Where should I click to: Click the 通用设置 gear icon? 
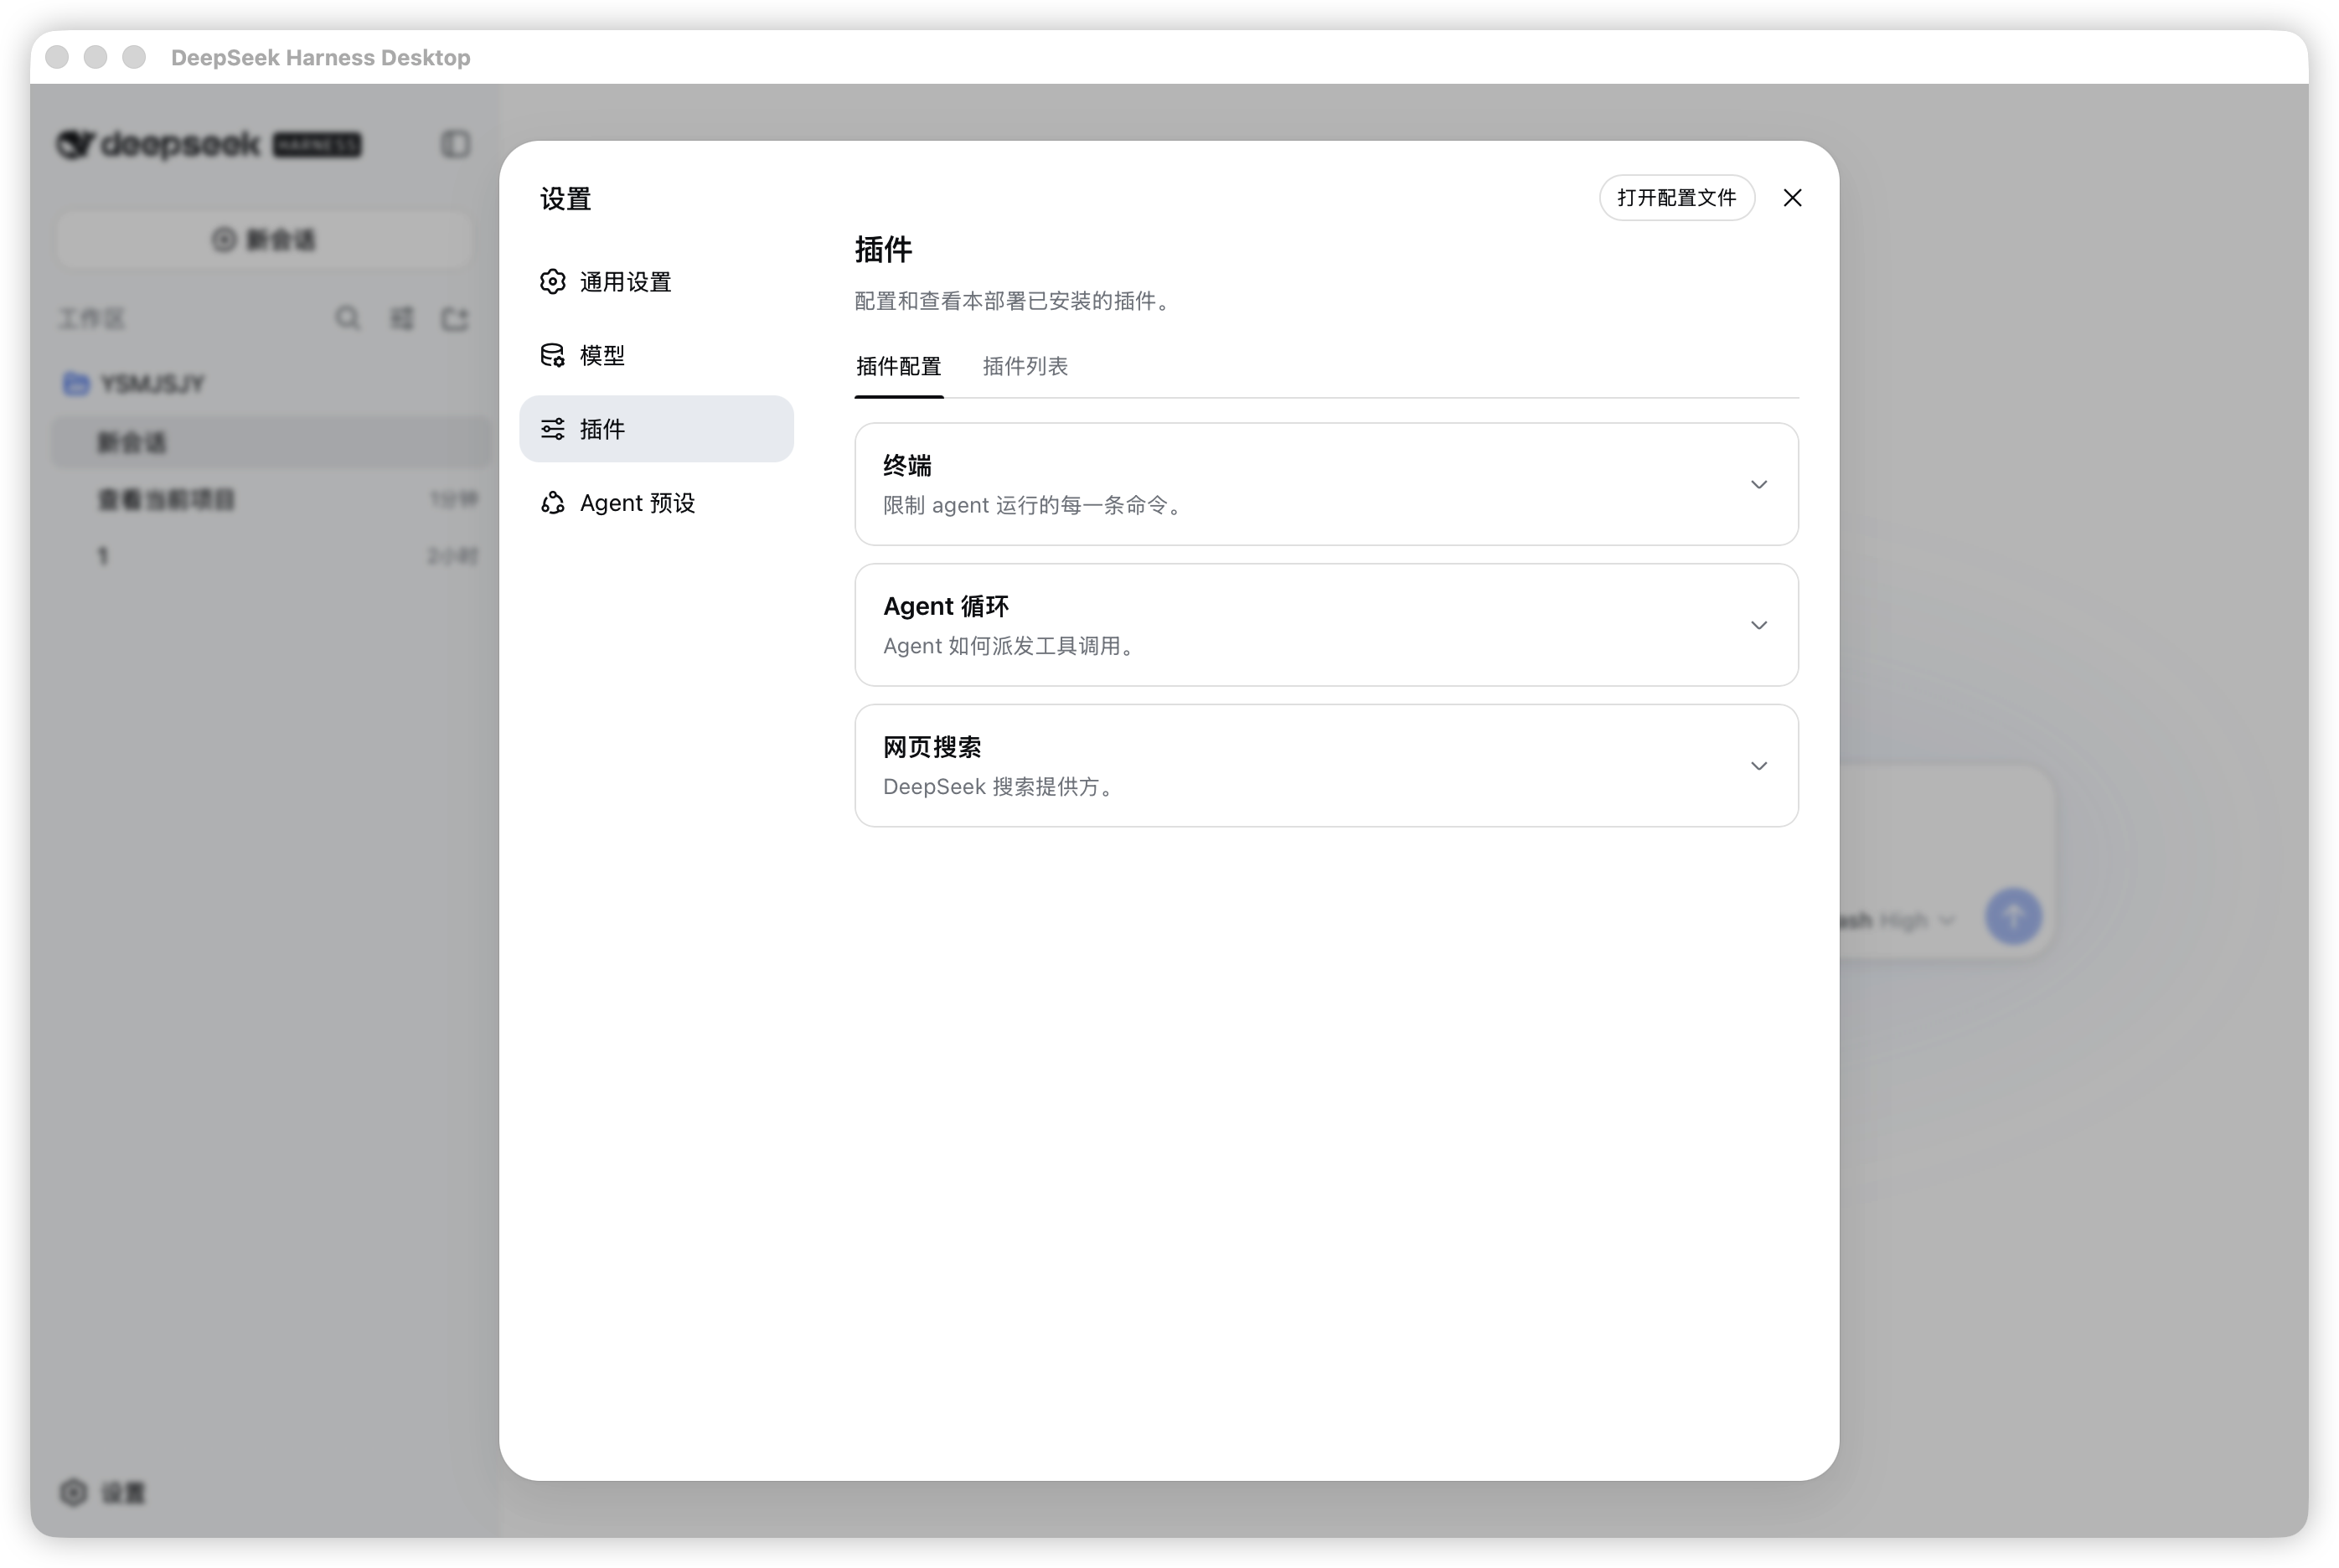(x=553, y=282)
